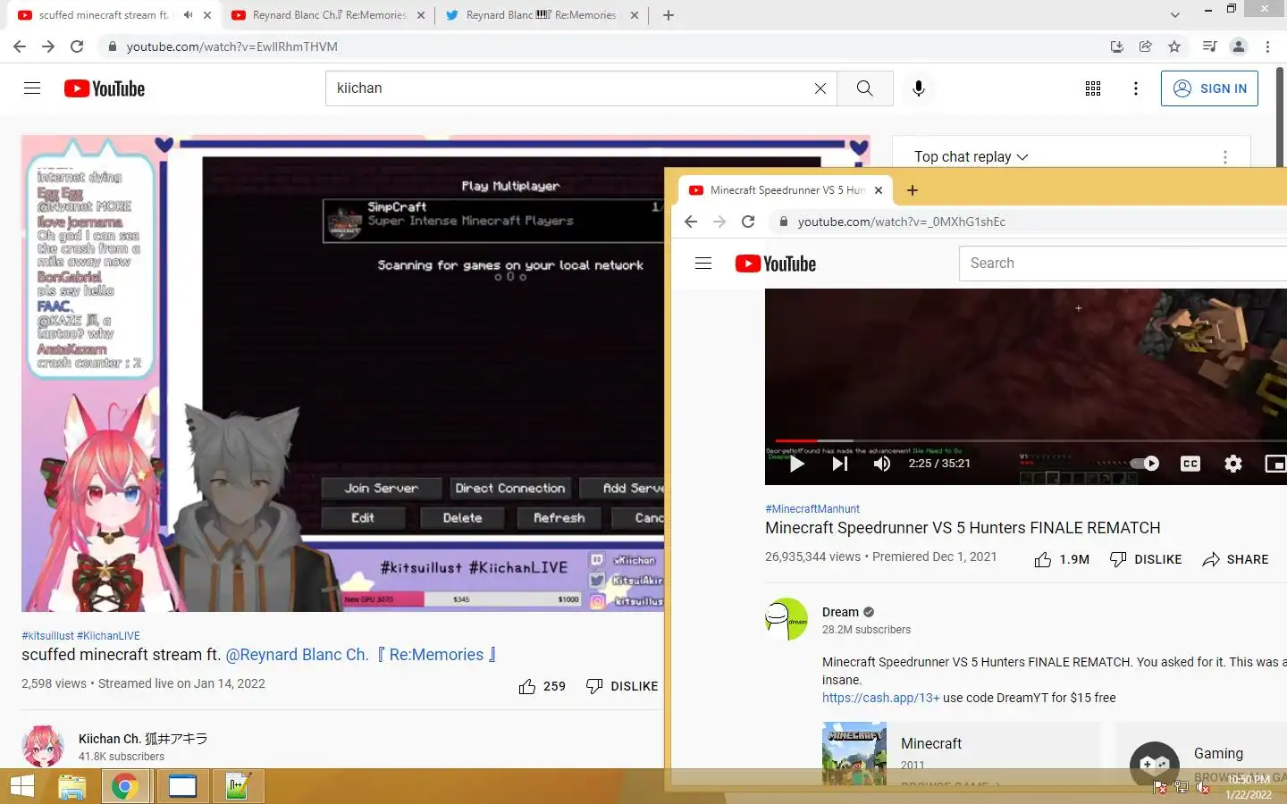Mute the scuffed minecraft stream tab audio
The image size is (1287, 804).
coord(188,15)
